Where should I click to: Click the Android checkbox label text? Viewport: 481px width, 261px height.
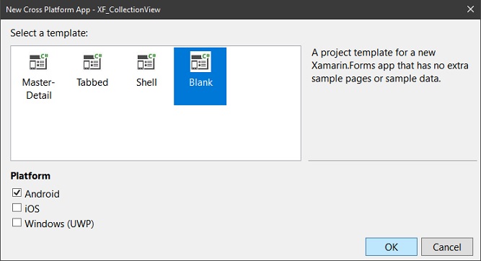(42, 194)
